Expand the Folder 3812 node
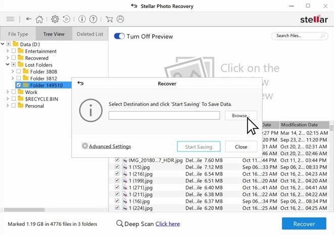The height and width of the screenshot is (235, 334). [x=13, y=78]
